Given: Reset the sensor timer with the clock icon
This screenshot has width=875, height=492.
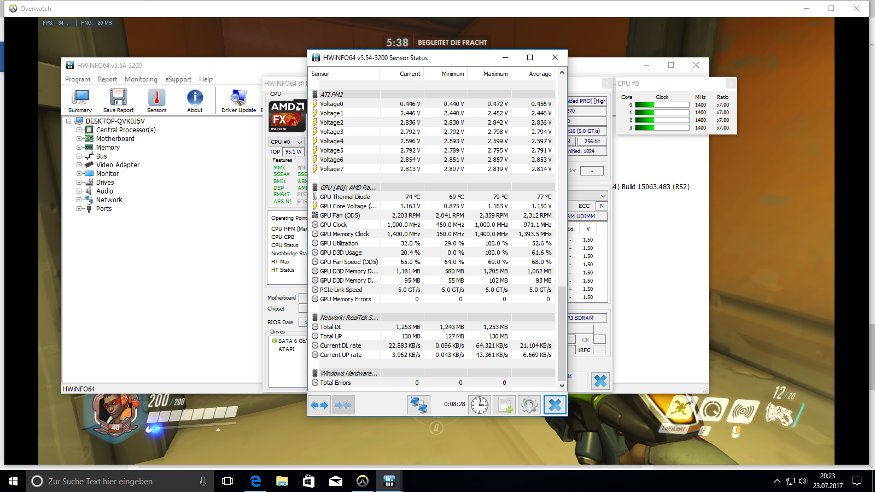Looking at the screenshot, I should tap(480, 405).
